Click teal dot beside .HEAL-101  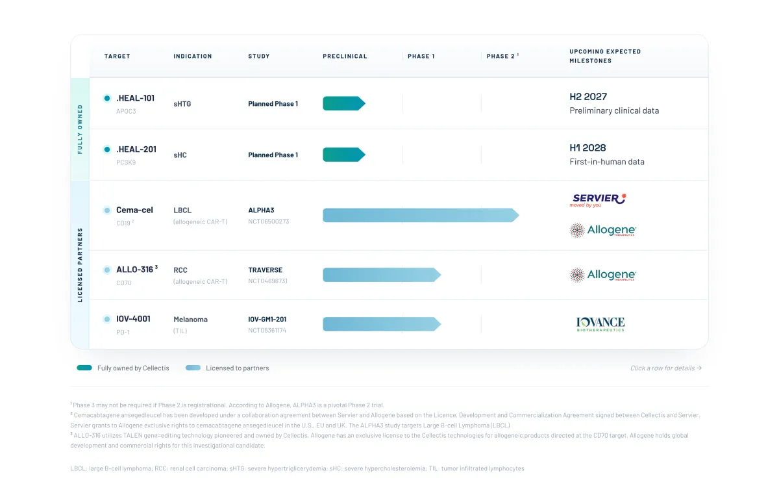point(107,98)
